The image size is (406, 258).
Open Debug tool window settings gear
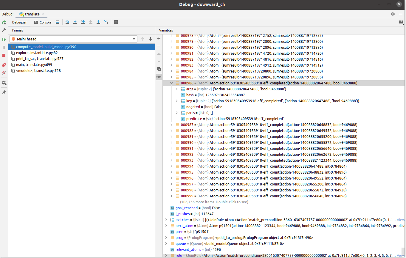393,14
